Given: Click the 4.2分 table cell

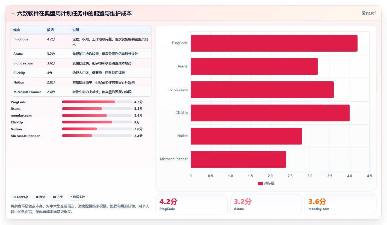Looking at the screenshot, I should [51, 39].
